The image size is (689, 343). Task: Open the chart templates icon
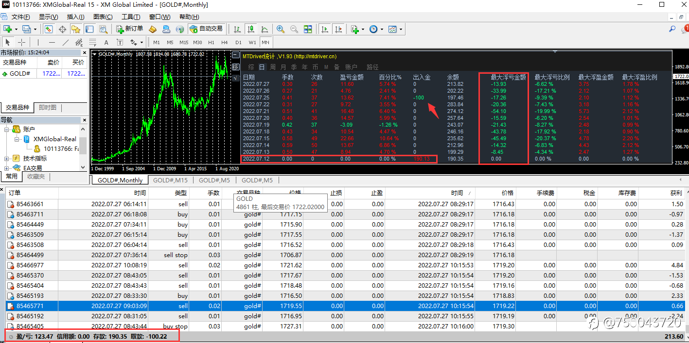[x=392, y=29]
